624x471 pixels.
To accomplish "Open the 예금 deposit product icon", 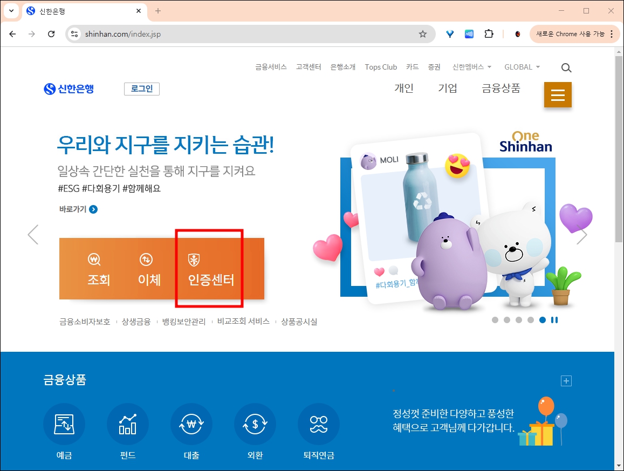I will (64, 424).
